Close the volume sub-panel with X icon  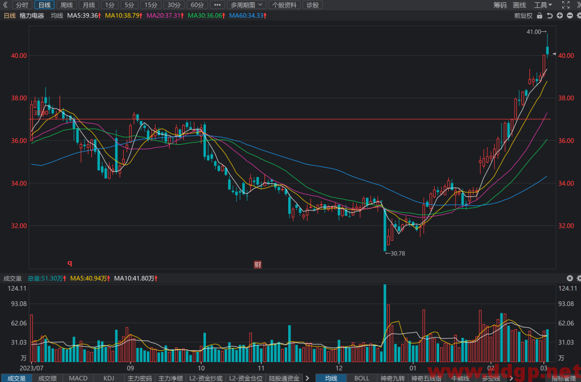coord(570,278)
